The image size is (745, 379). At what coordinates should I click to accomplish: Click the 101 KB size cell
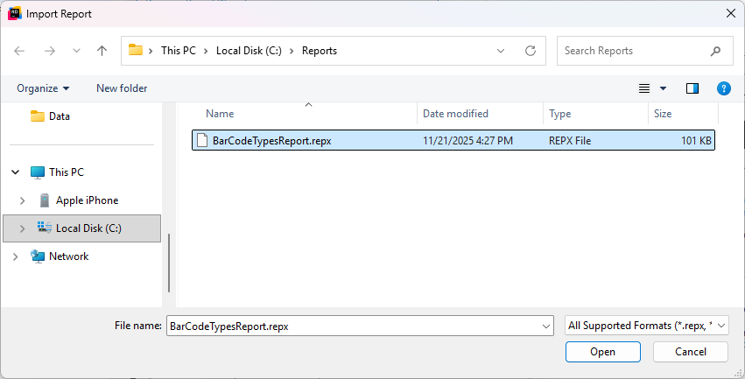(x=696, y=141)
